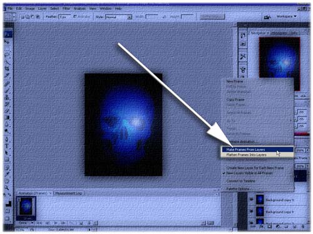Hide the Background copy 9 layer
Screen dimensions: 313x234
click(251, 200)
